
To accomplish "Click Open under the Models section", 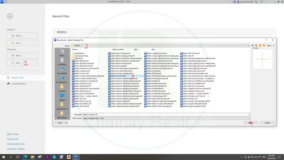I will [22, 36].
